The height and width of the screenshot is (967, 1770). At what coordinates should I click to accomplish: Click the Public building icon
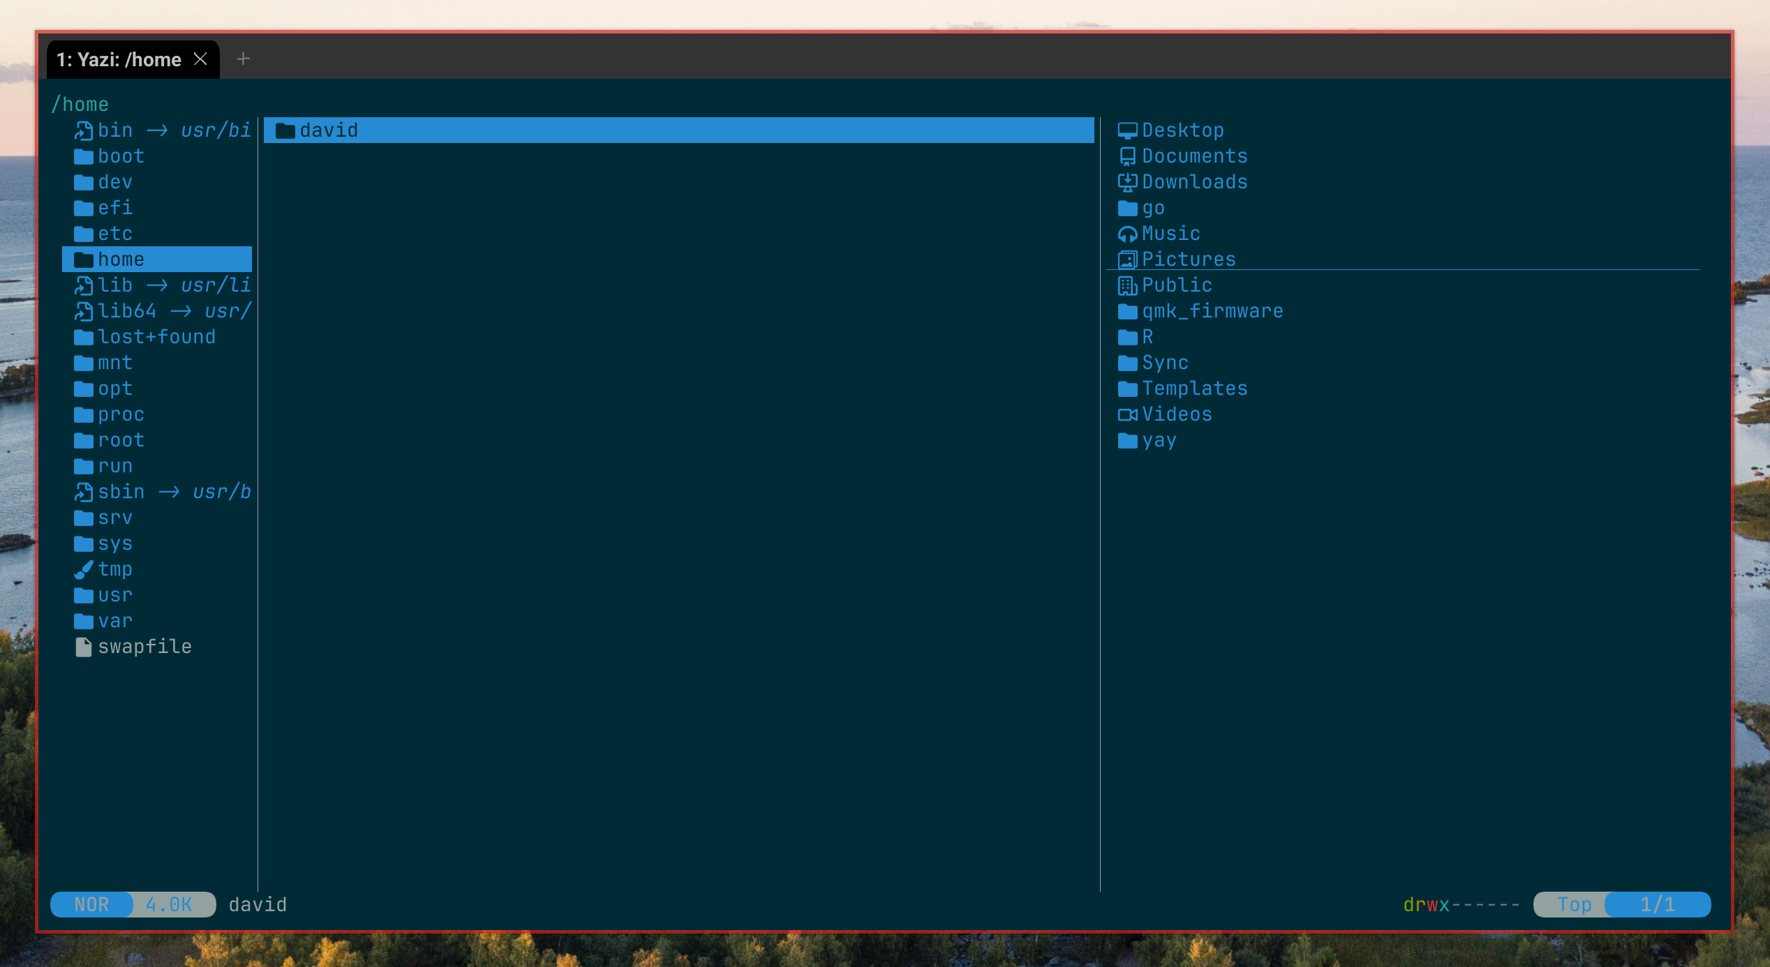(1127, 285)
